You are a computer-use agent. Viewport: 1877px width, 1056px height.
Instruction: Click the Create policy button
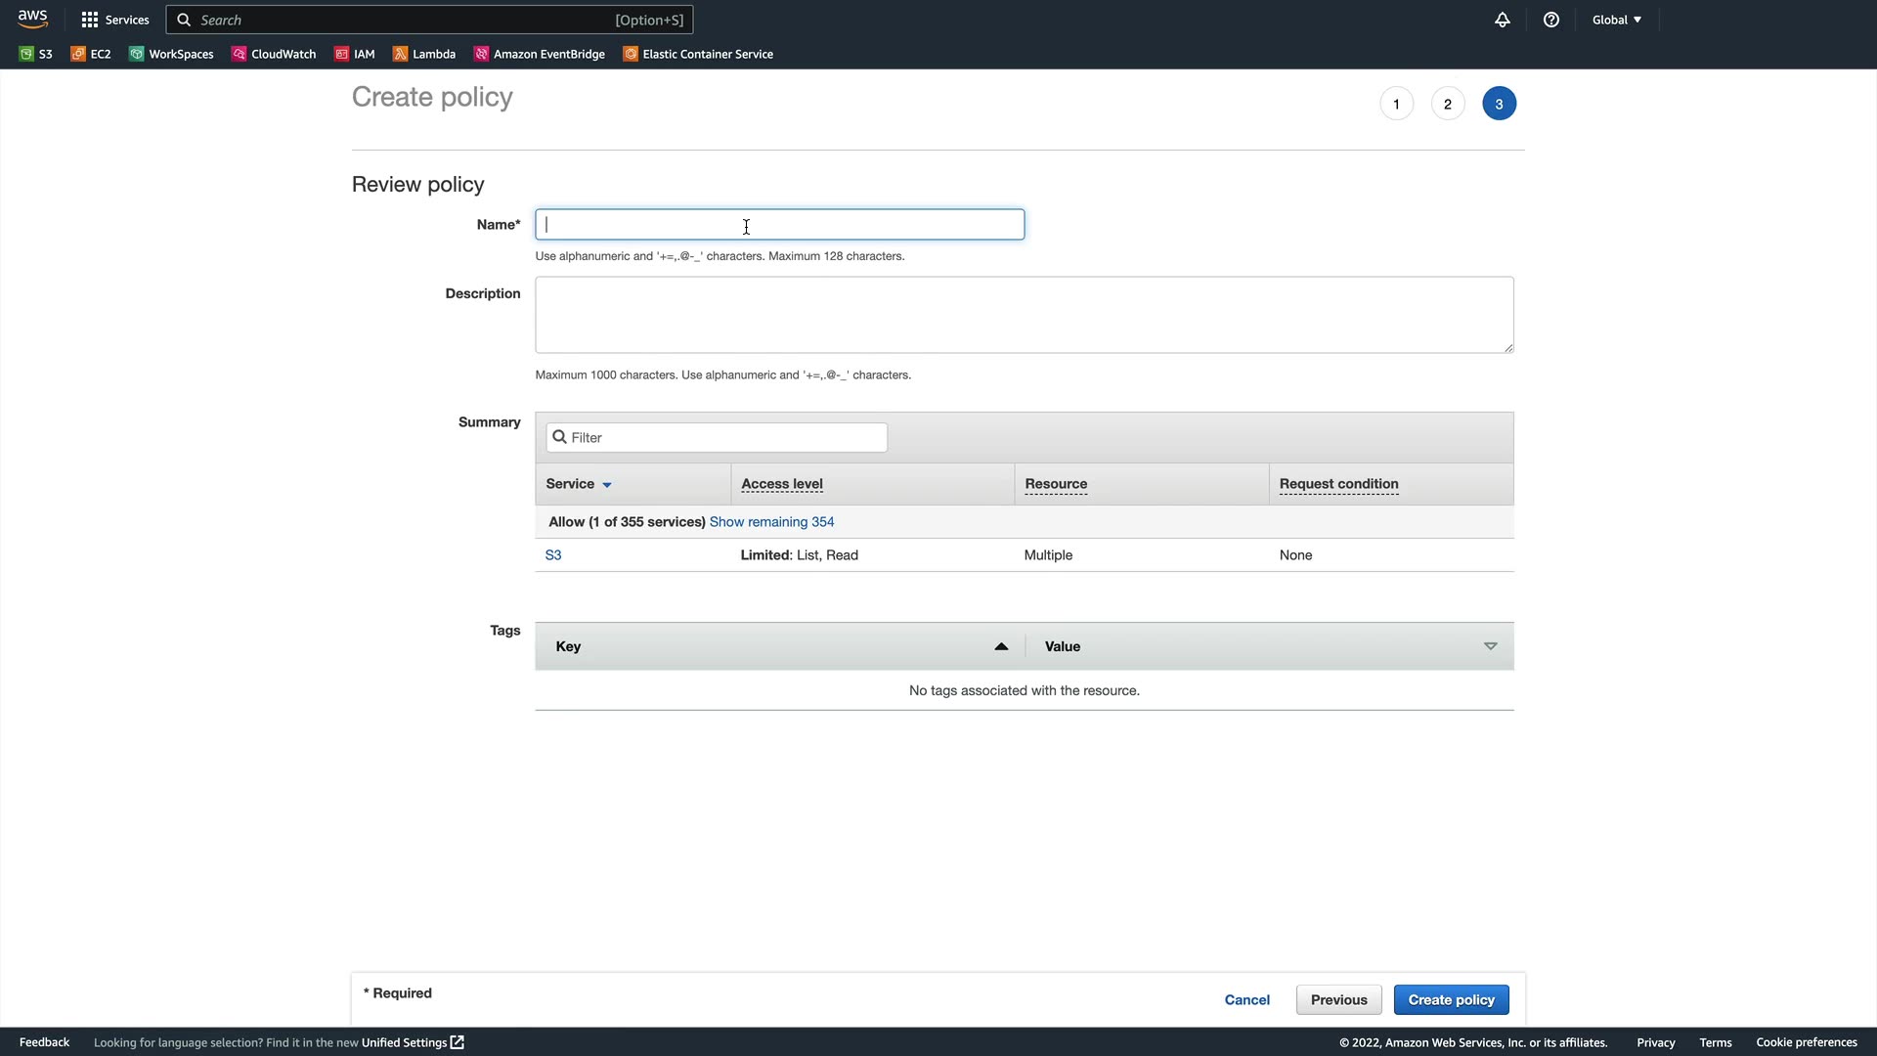click(x=1451, y=999)
